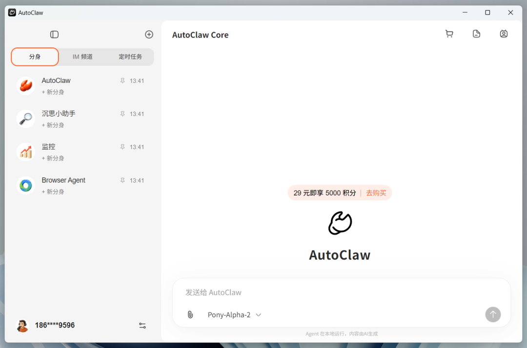Pin the AutoClaw conversation

pos(122,80)
